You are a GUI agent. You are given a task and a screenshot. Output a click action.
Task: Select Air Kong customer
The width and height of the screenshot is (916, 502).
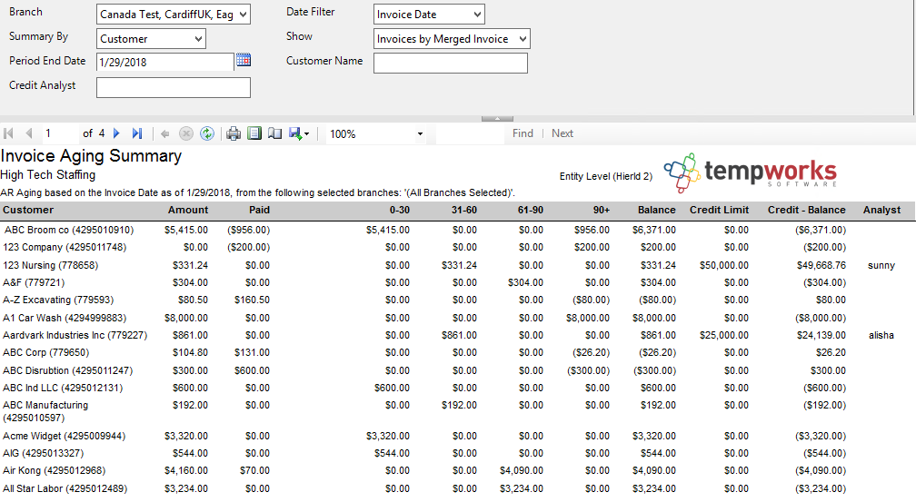(55, 470)
